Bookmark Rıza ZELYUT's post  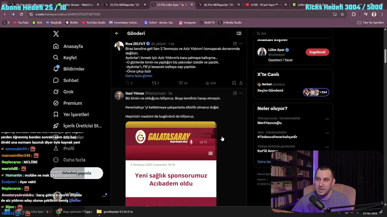coord(234,83)
